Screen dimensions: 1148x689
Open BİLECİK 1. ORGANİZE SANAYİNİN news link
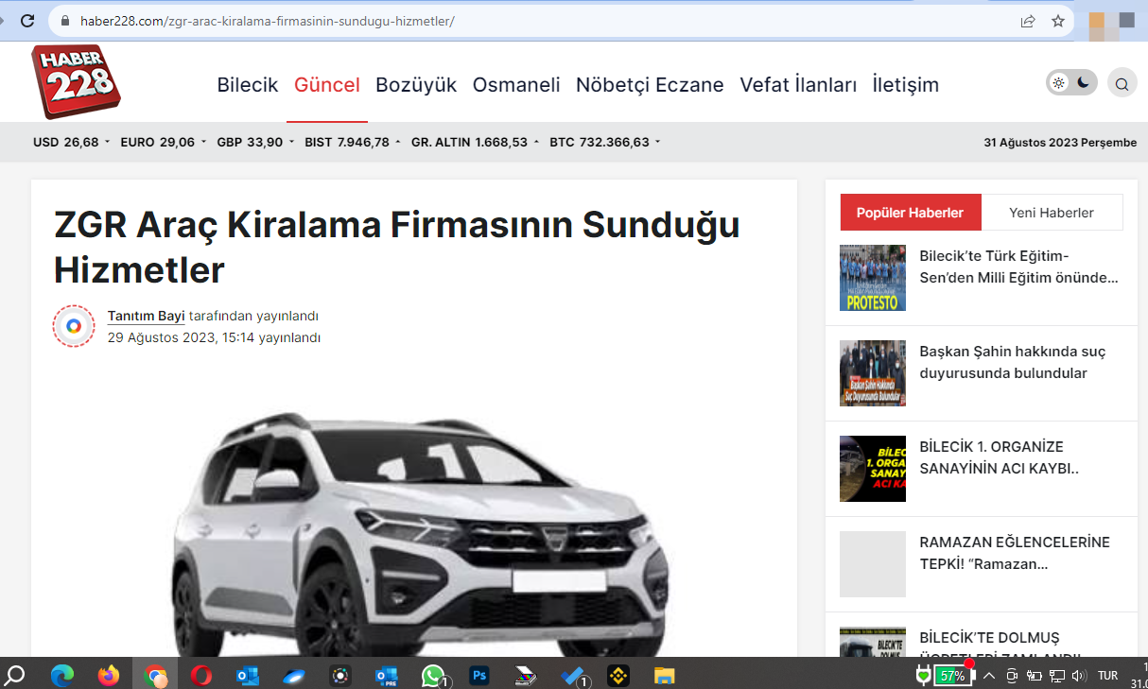[x=999, y=457]
